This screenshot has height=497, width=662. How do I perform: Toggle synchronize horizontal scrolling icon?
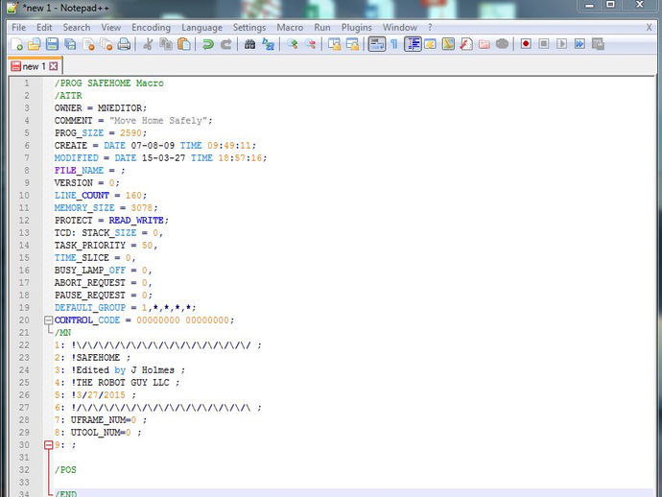[x=352, y=44]
